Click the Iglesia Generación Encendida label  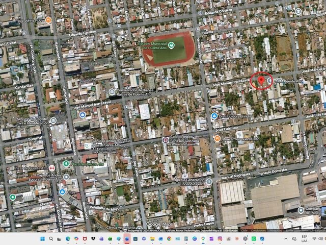pos(189,182)
